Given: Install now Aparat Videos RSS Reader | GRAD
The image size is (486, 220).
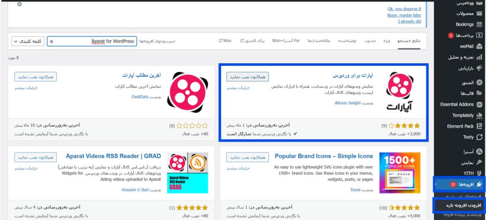Looking at the screenshot, I should (x=36, y=157).
